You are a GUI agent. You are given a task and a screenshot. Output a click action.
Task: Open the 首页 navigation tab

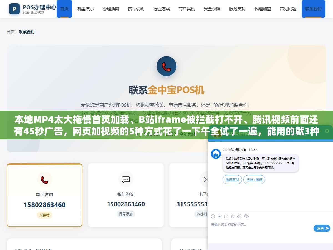64,9
